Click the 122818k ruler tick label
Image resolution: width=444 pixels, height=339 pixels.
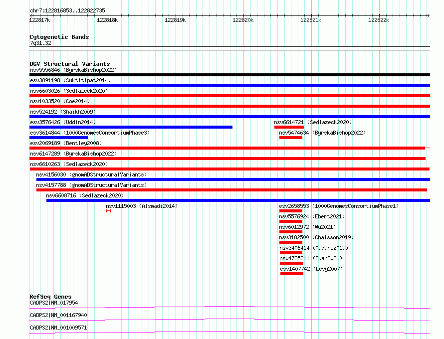pos(107,20)
